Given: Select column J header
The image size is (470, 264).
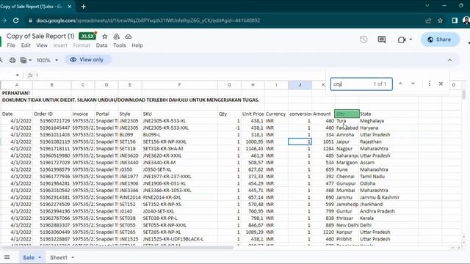Looking at the screenshot, I should point(300,85).
